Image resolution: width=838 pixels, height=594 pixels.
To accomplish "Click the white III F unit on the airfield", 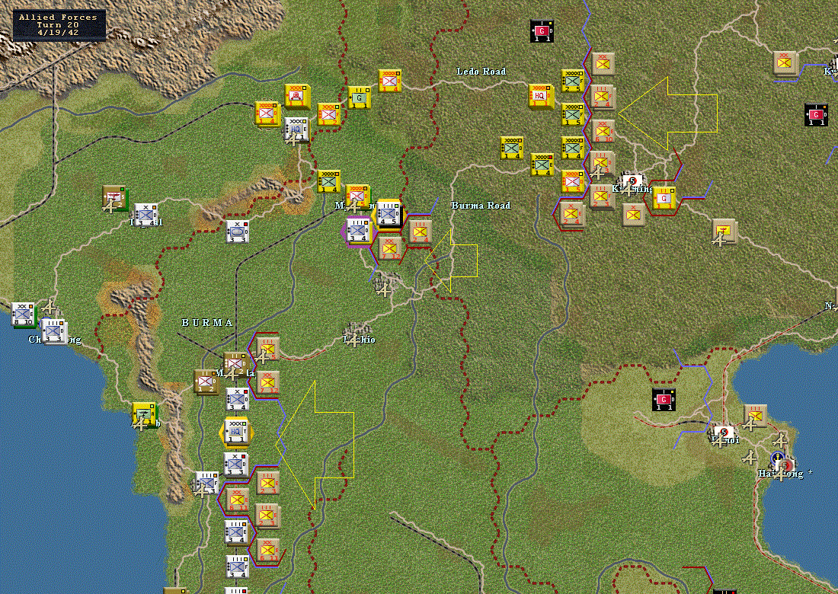I will (x=206, y=482).
